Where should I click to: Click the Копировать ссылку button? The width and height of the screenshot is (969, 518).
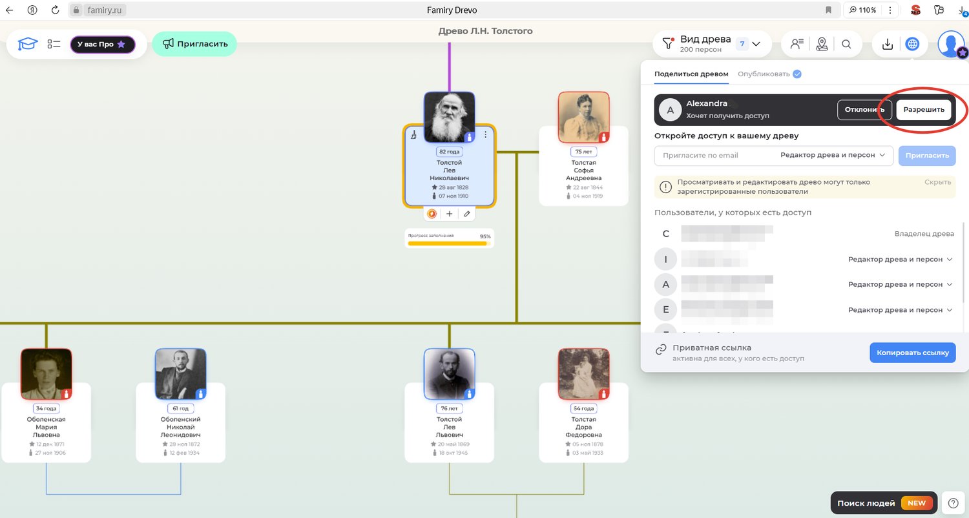coord(912,353)
